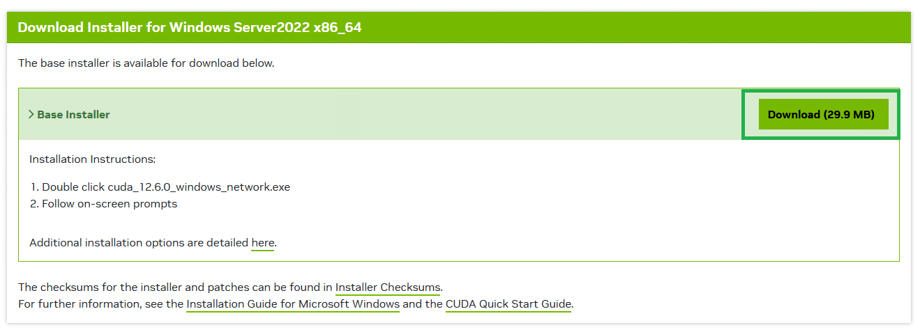The height and width of the screenshot is (332, 920).
Task: Click the Installation Instructions heading
Action: coord(92,159)
